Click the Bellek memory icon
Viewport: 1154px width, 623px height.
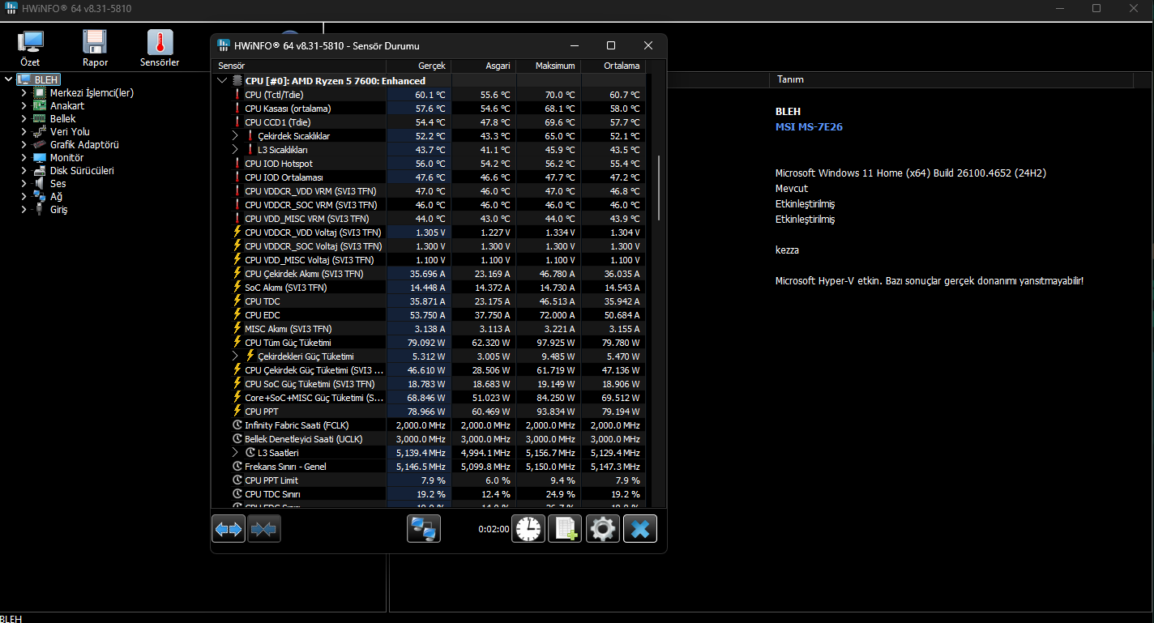click(x=39, y=118)
